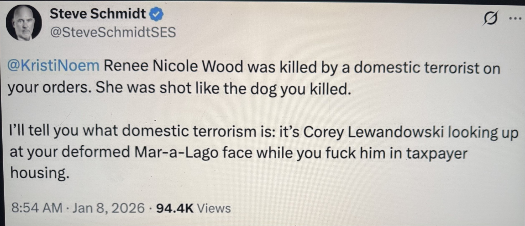The height and width of the screenshot is (226, 525).
Task: Click the Steve Schmidt display name
Action: click(98, 14)
